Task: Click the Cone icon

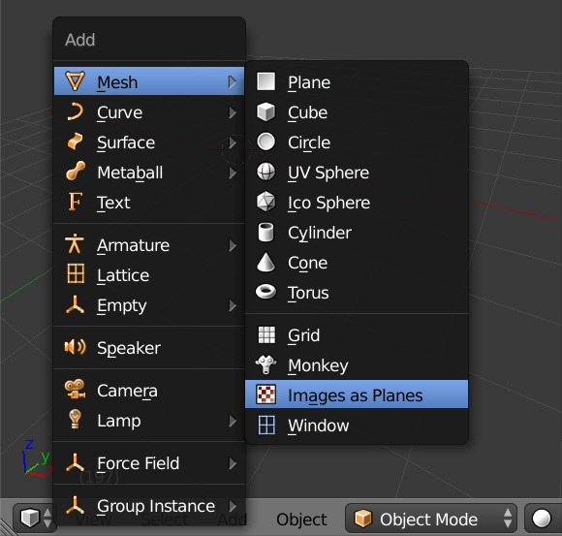Action: [x=265, y=262]
